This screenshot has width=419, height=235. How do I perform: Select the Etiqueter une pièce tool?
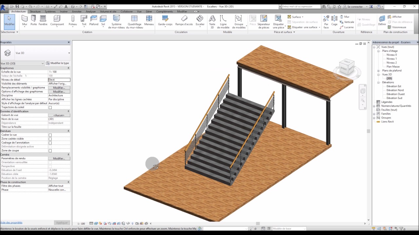click(278, 22)
